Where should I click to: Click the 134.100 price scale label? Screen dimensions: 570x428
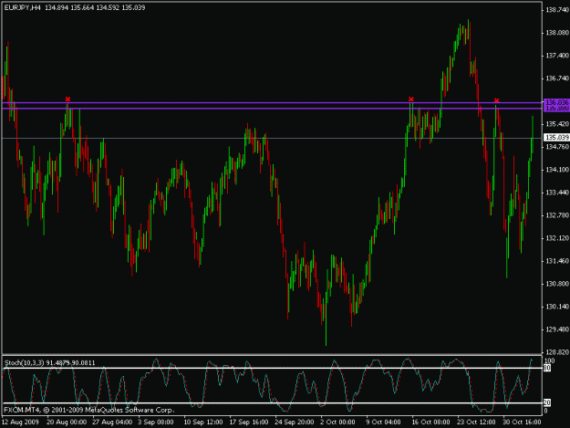pyautogui.click(x=557, y=170)
